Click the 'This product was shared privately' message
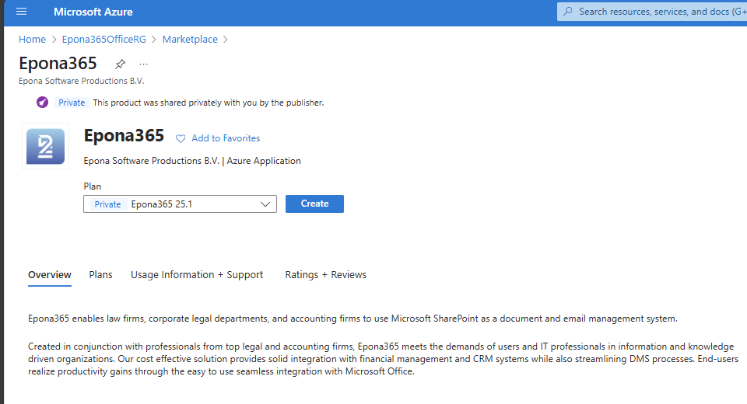 [x=209, y=103]
